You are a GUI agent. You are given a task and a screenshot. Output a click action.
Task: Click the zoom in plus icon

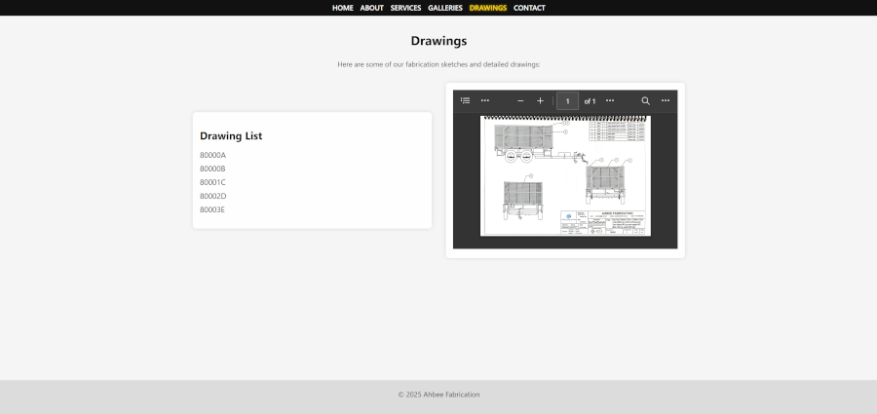541,100
